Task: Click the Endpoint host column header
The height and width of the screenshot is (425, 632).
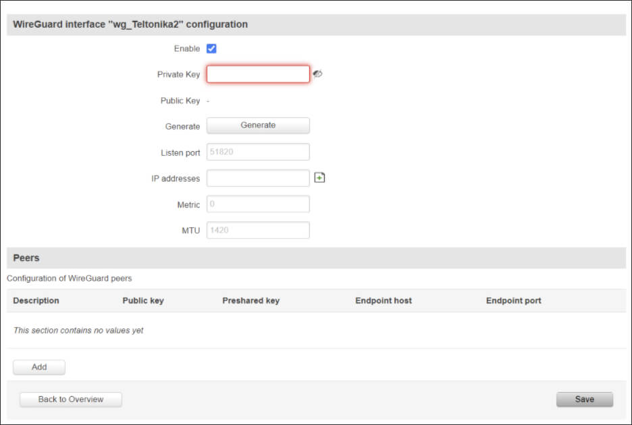Action: [x=383, y=300]
